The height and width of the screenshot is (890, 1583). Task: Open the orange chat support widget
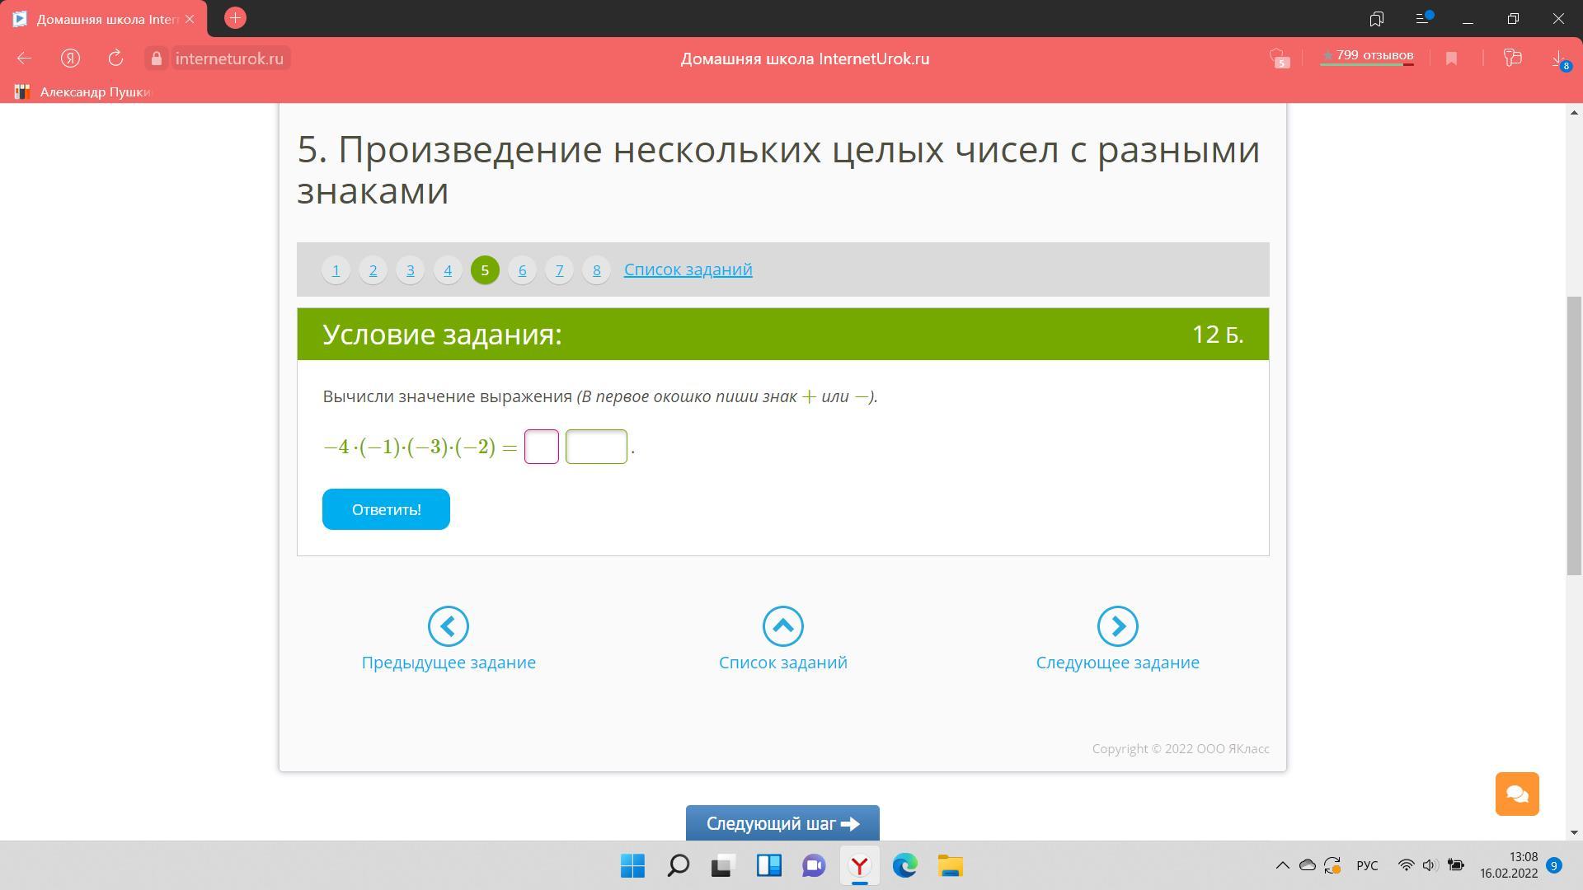pos(1517,794)
